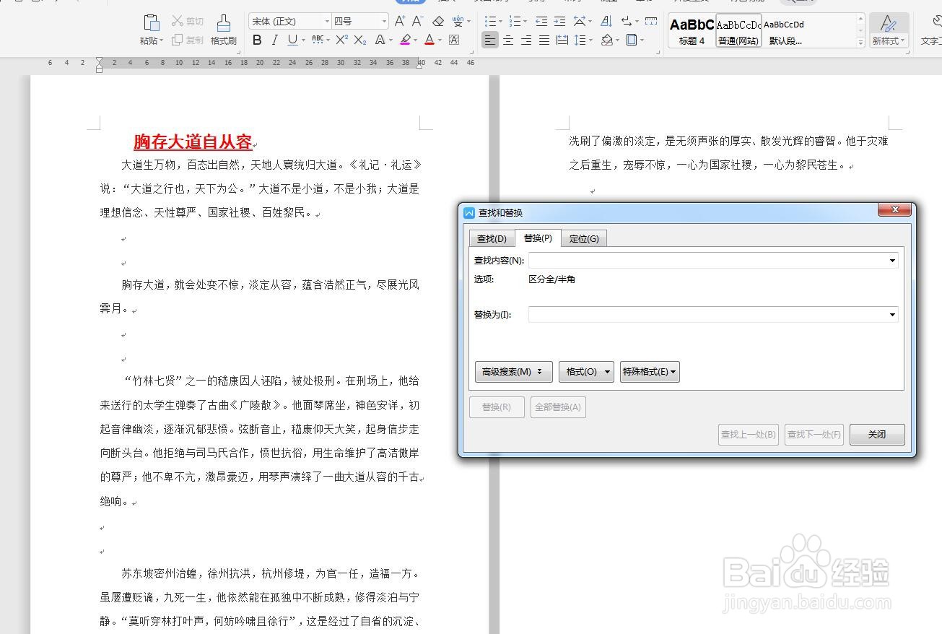Switch to the 查找(D) tab
The image size is (942, 634).
click(492, 238)
